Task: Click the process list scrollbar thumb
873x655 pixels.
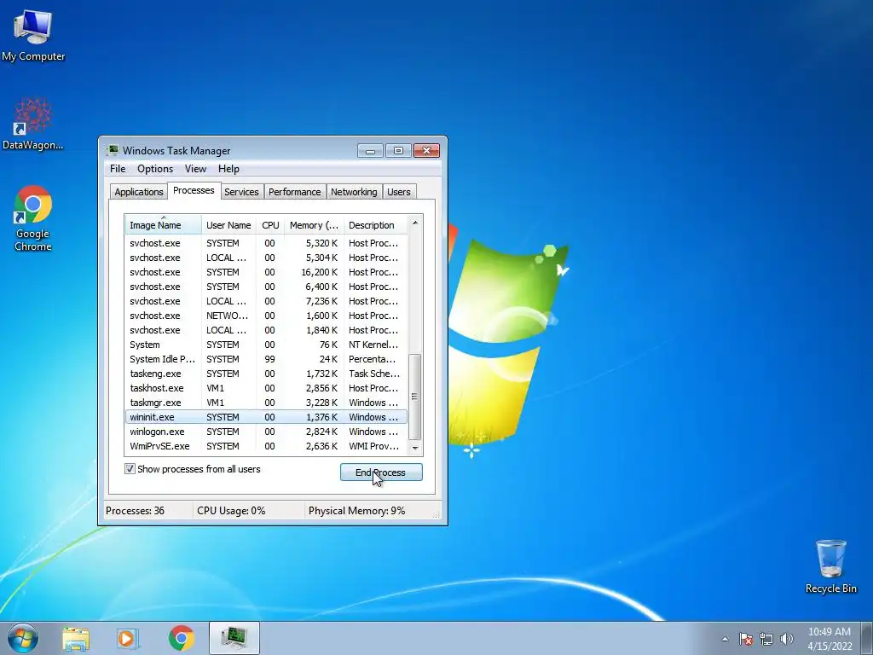Action: click(x=415, y=397)
